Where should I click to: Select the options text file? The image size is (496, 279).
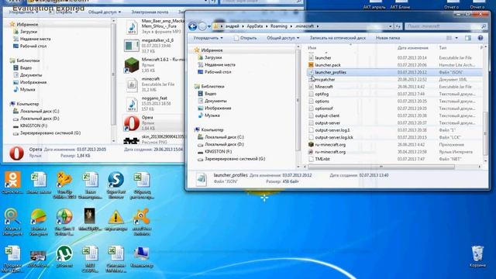(x=322, y=102)
